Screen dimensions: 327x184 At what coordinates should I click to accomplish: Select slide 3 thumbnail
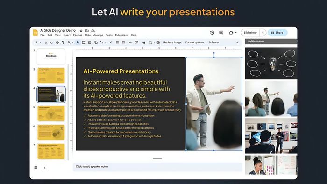coord(51,76)
